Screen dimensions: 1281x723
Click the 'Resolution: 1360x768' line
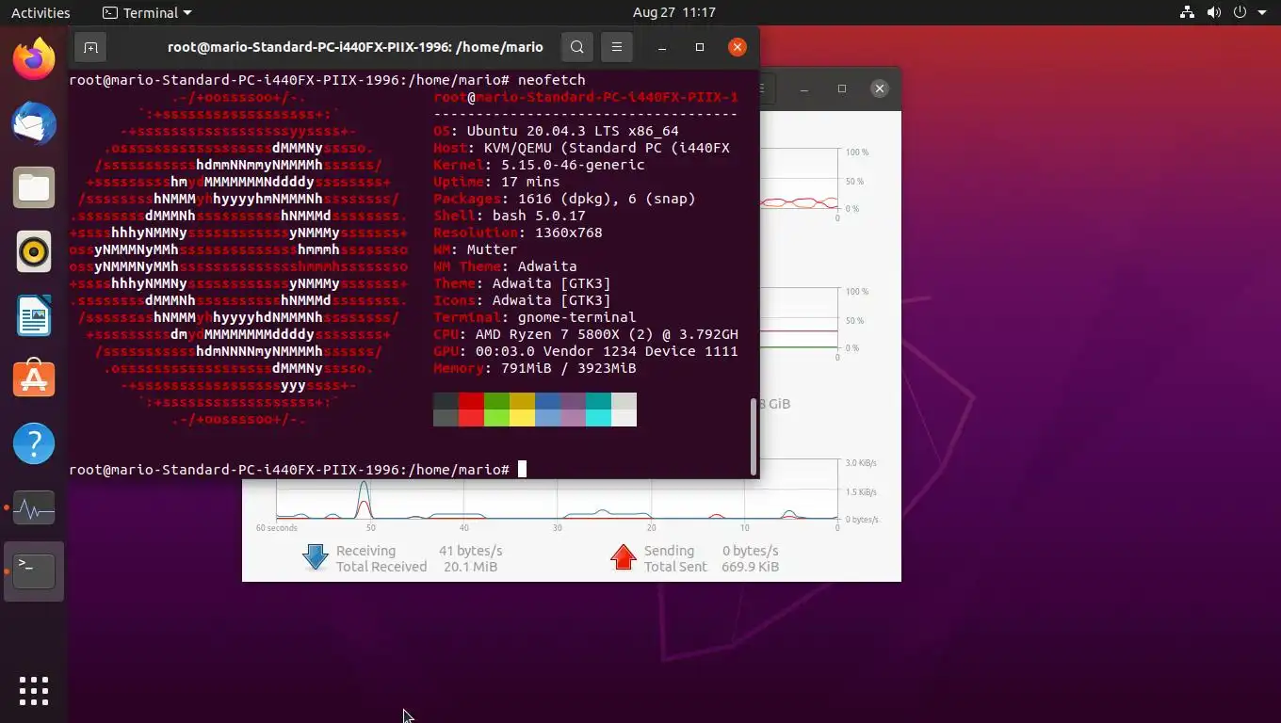click(518, 233)
